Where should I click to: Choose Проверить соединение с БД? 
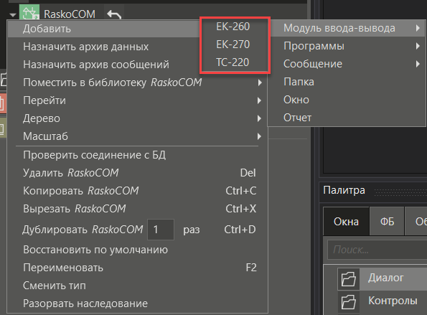click(x=137, y=155)
